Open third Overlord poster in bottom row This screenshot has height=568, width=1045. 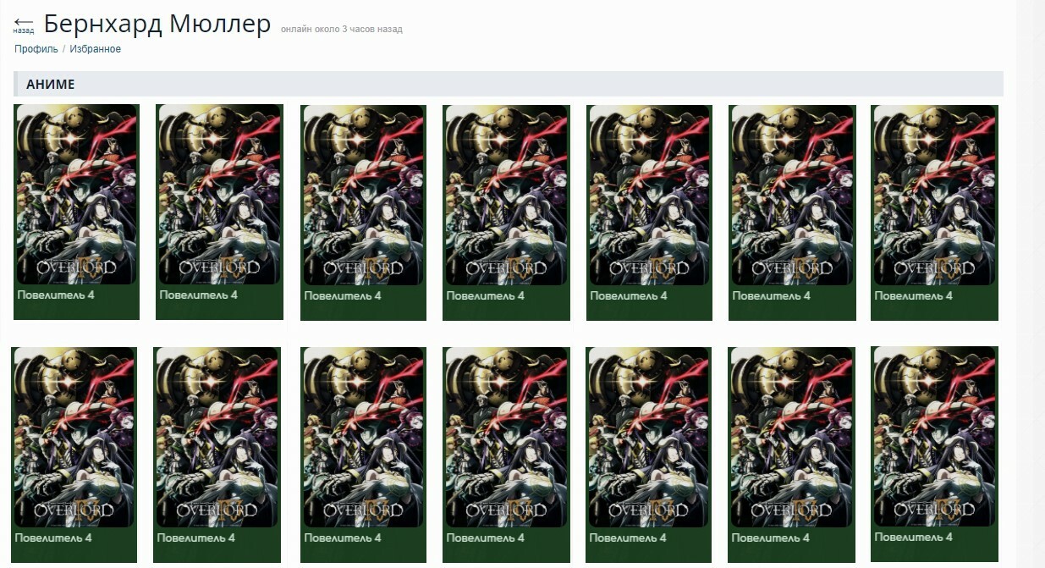pos(364,437)
